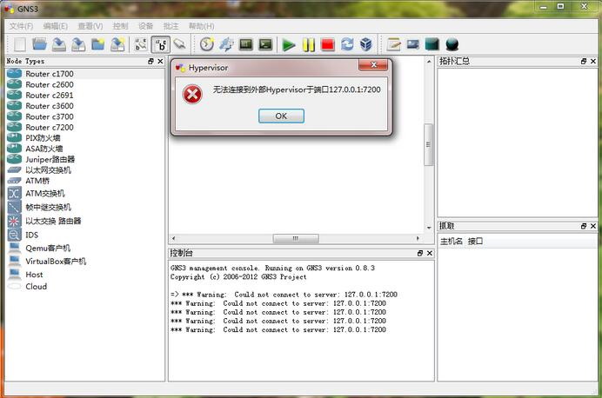This screenshot has height=398, width=602.
Task: Close the 抓取 capture panel
Action: [593, 226]
